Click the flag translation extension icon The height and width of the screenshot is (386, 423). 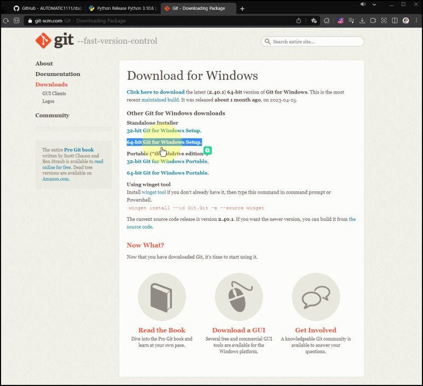[340, 21]
